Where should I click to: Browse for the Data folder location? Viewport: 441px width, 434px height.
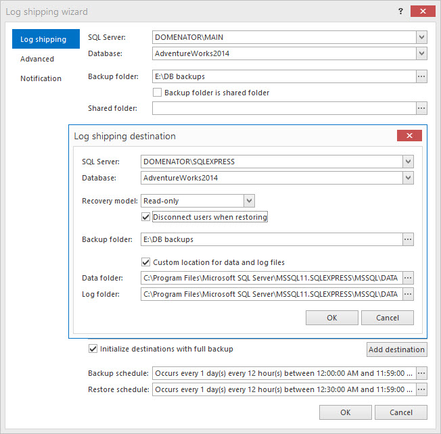pyautogui.click(x=408, y=278)
